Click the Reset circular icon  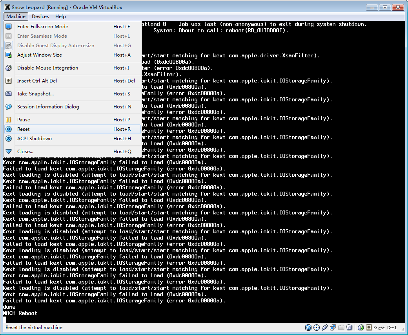[x=9, y=129]
